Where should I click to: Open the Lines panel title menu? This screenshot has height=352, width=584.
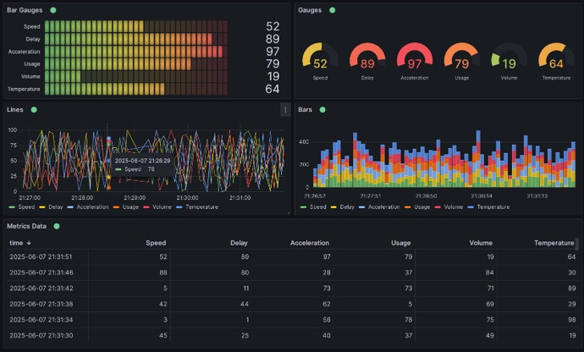15,109
